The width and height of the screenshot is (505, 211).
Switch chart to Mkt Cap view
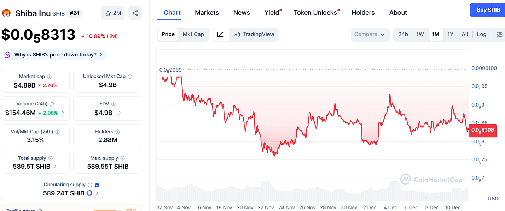(193, 34)
